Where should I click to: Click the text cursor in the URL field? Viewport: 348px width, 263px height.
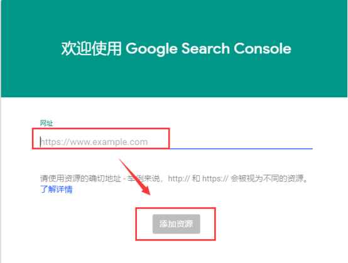[40, 142]
